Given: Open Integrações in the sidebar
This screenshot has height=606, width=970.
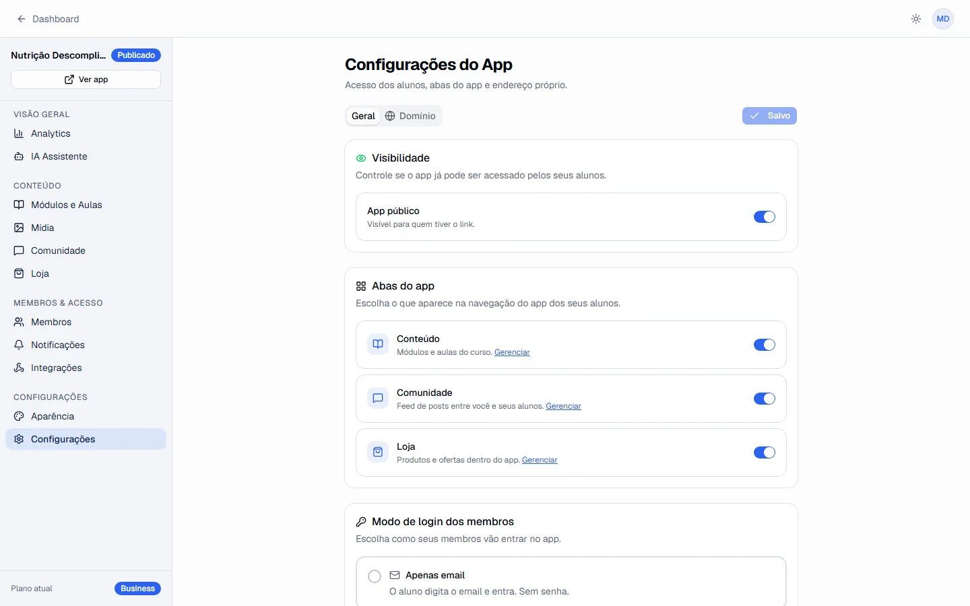Looking at the screenshot, I should tap(86, 368).
